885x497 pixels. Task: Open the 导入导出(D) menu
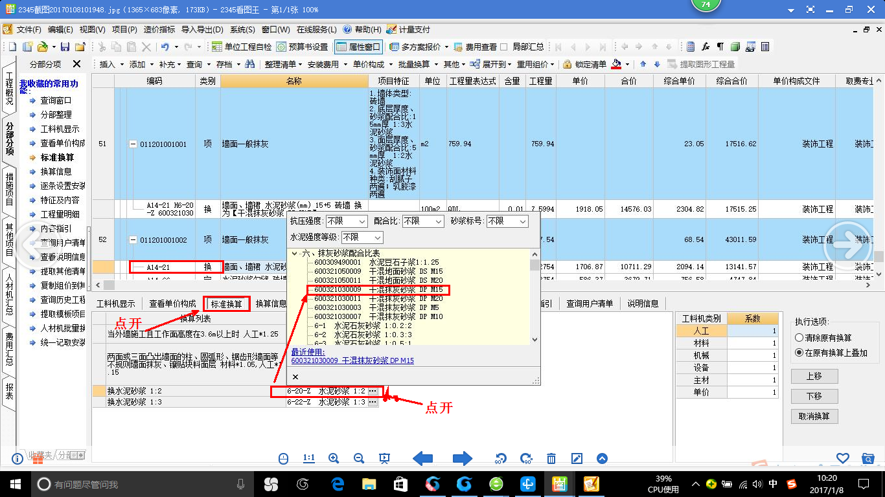pos(202,30)
